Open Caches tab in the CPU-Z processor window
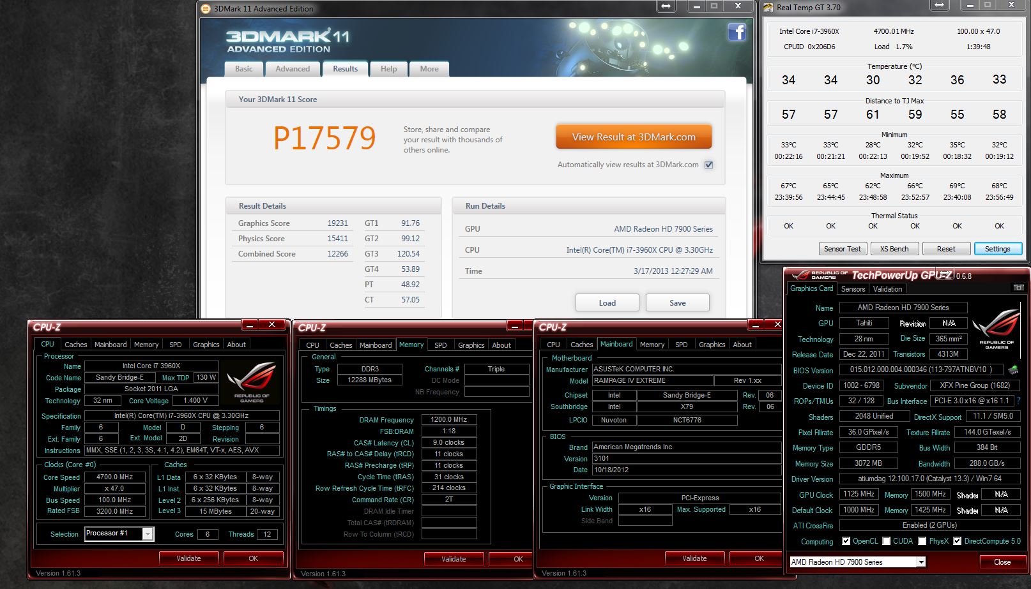 (75, 345)
